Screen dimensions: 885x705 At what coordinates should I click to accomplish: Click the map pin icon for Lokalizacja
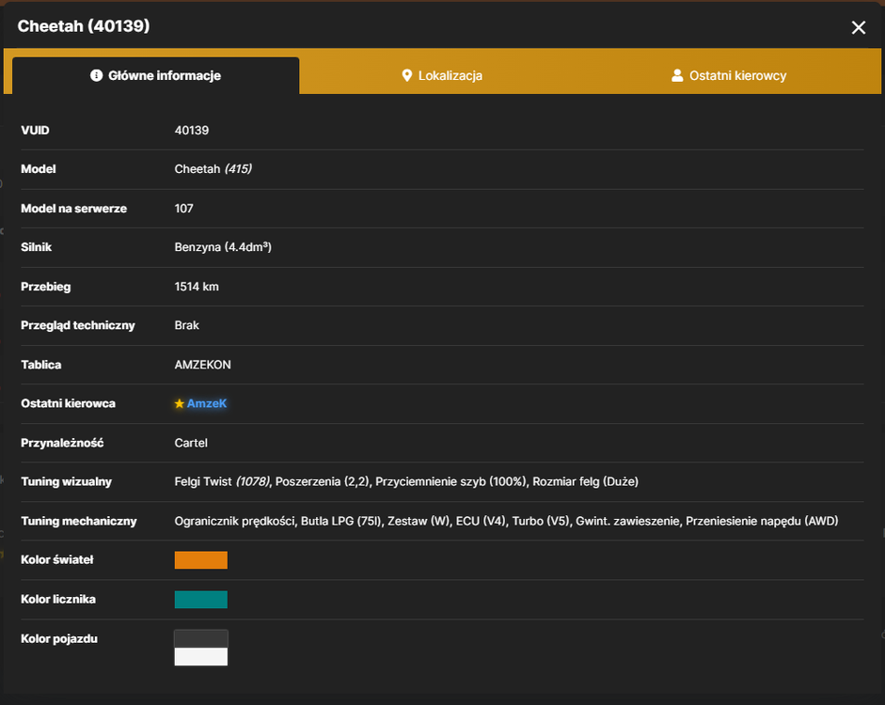point(406,75)
